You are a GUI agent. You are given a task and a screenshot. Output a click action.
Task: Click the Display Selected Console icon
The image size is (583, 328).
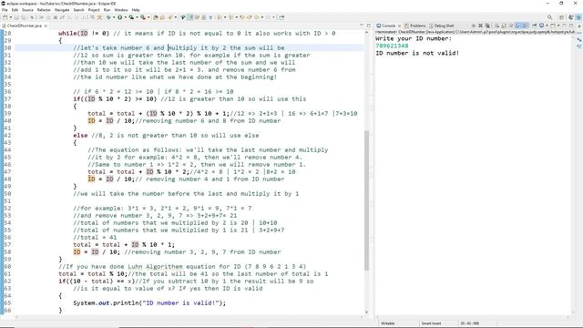[x=541, y=26]
